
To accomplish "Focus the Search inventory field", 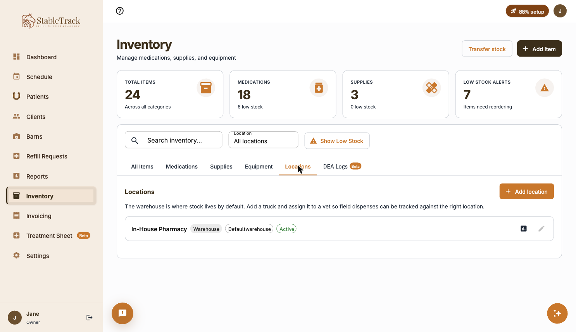I will [x=174, y=140].
